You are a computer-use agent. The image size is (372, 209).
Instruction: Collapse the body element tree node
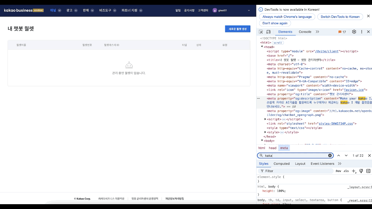(x=262, y=141)
